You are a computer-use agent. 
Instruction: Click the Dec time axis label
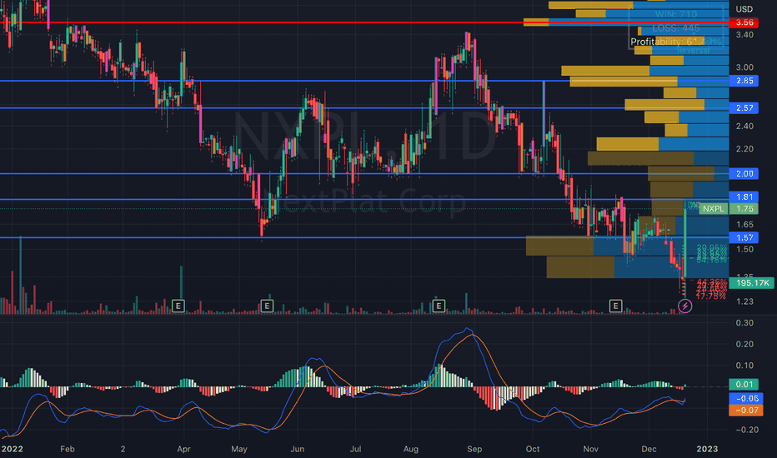649,449
